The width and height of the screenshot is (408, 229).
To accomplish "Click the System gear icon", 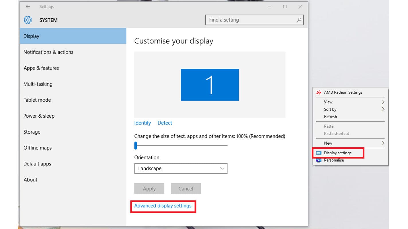I will pos(28,20).
